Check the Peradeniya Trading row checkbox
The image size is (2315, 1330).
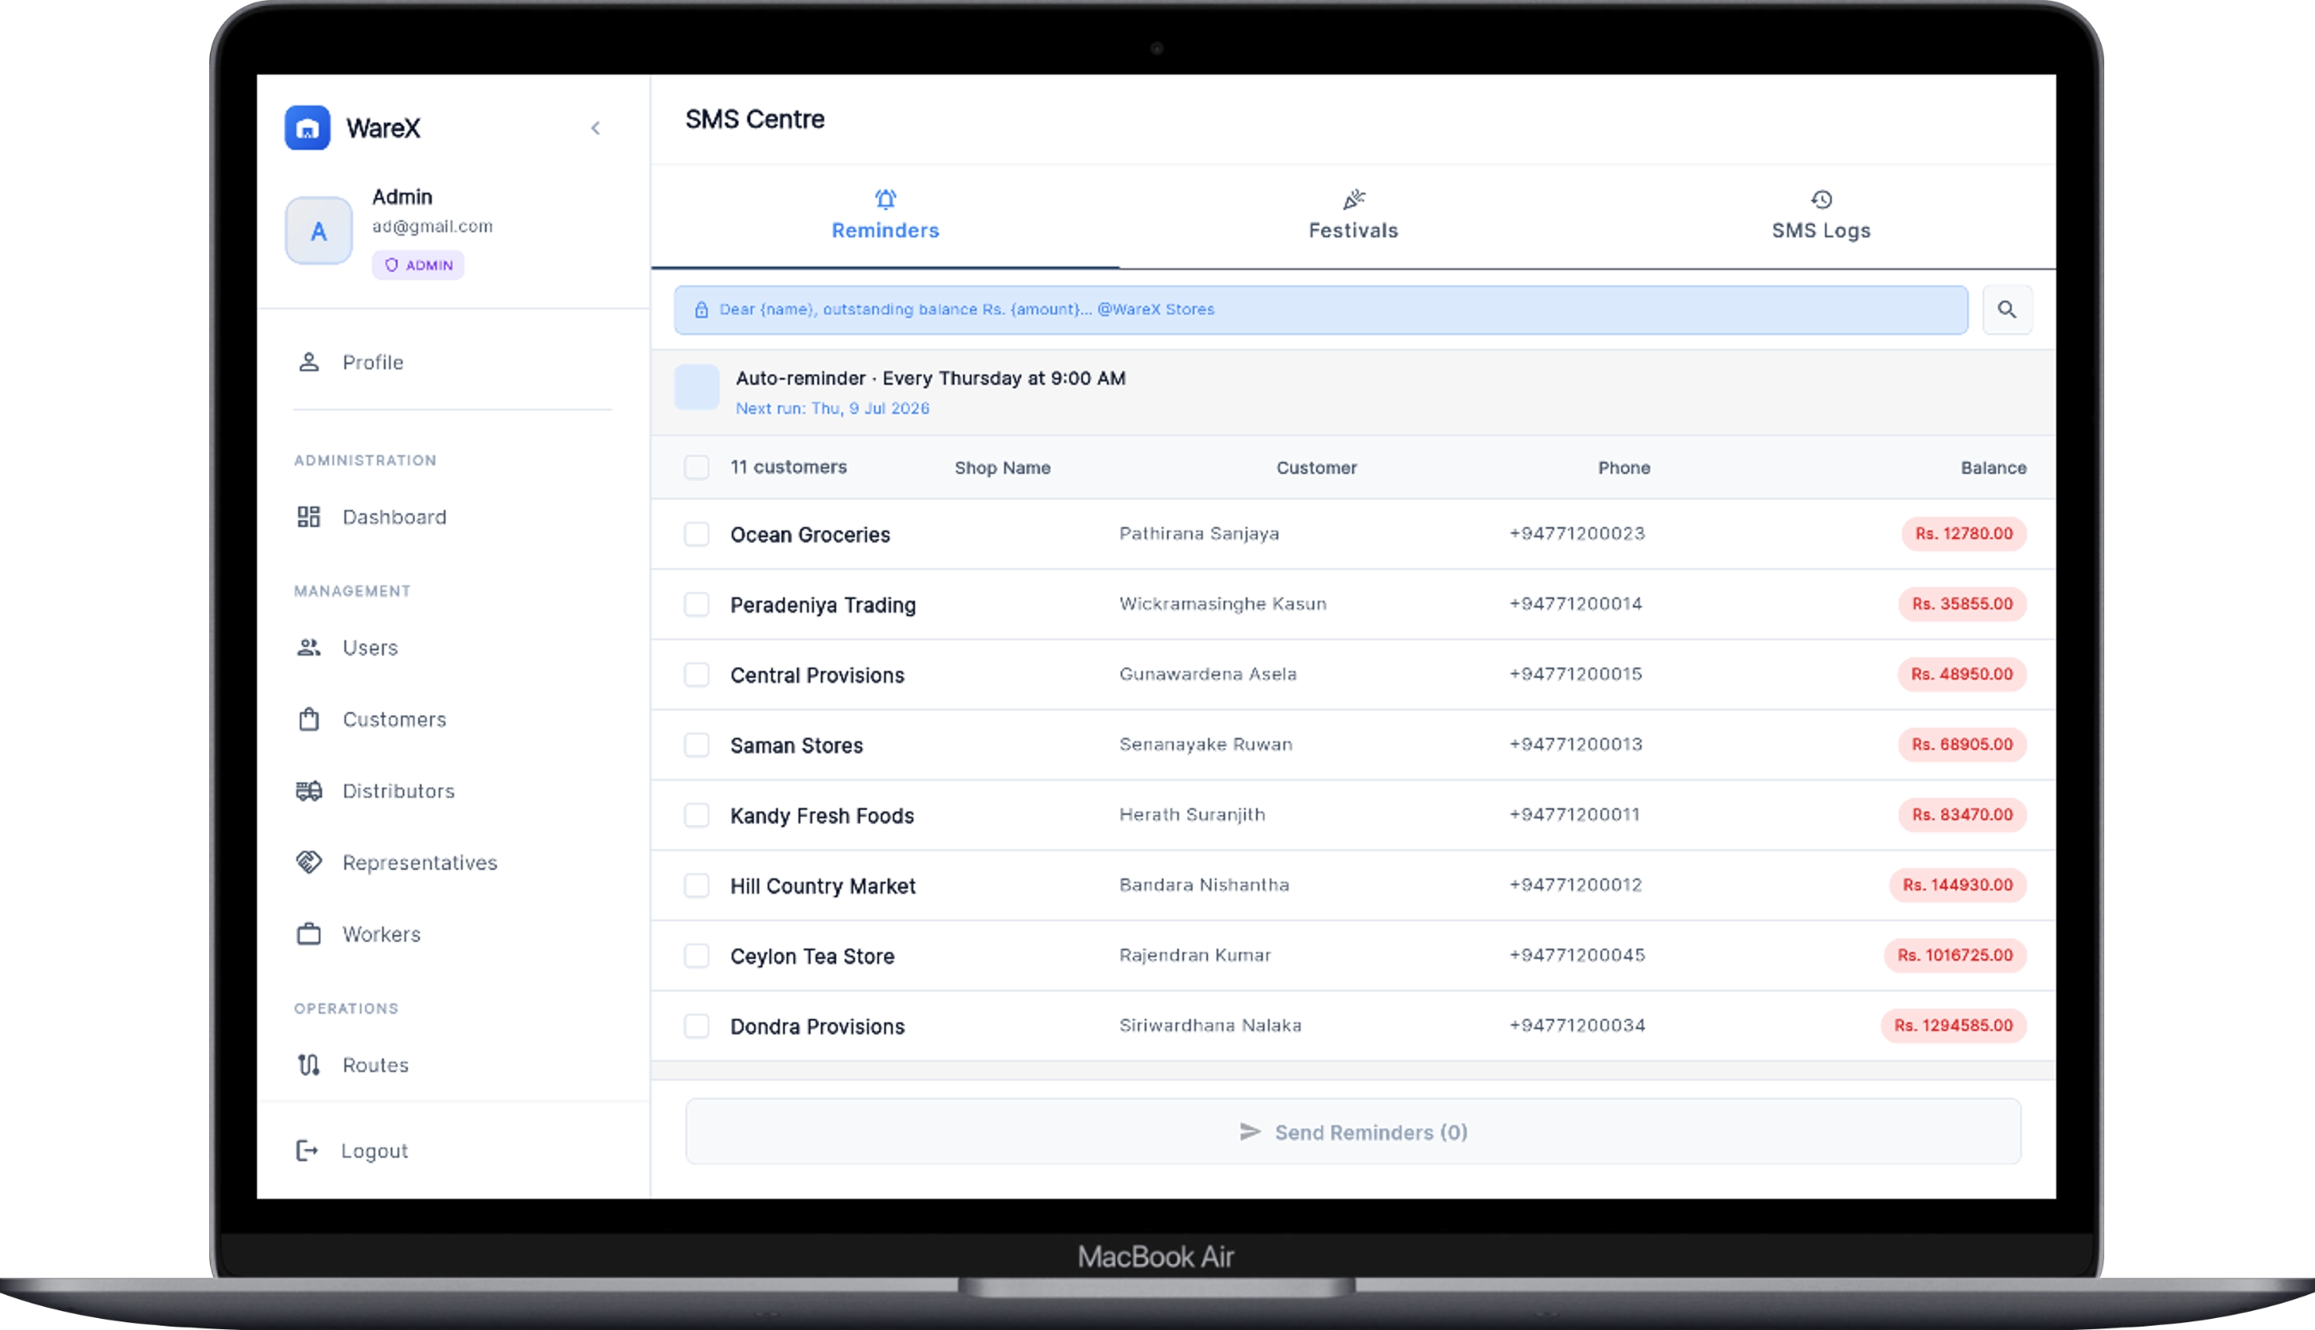(x=696, y=605)
